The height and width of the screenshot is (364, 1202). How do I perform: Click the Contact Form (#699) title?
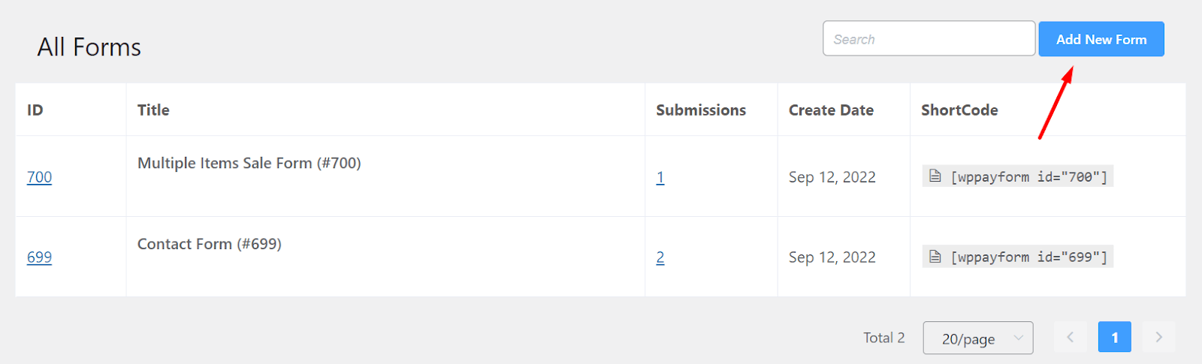click(x=209, y=244)
